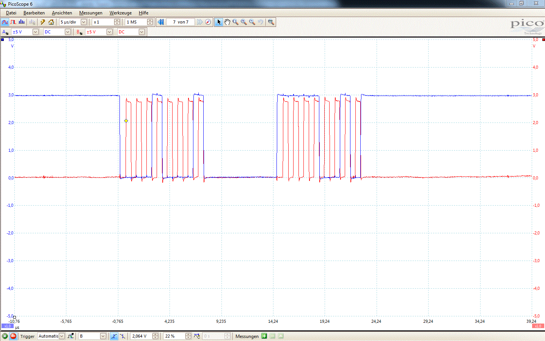The height and width of the screenshot is (341, 545).
Task: Click the home icon in toolbar
Action: pos(51,22)
